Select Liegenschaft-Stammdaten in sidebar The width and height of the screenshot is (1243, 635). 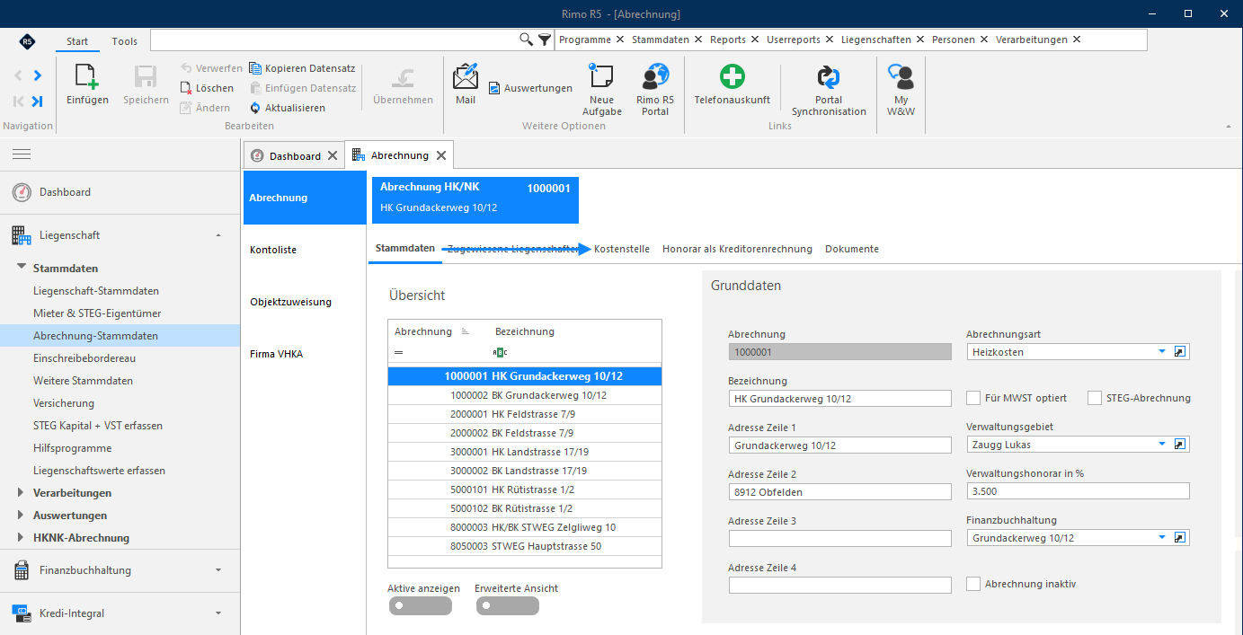coord(96,291)
